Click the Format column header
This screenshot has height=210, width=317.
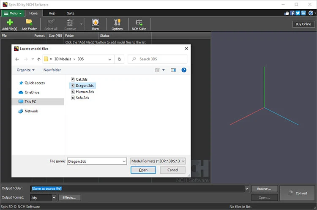39,35
